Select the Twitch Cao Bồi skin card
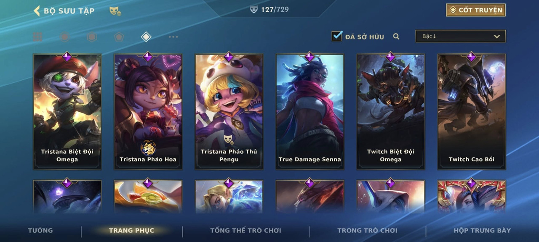The height and width of the screenshot is (242, 539). (472, 112)
